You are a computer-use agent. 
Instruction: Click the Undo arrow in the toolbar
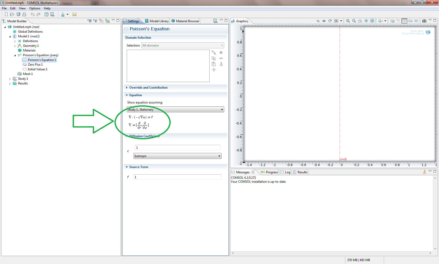coord(32,14)
